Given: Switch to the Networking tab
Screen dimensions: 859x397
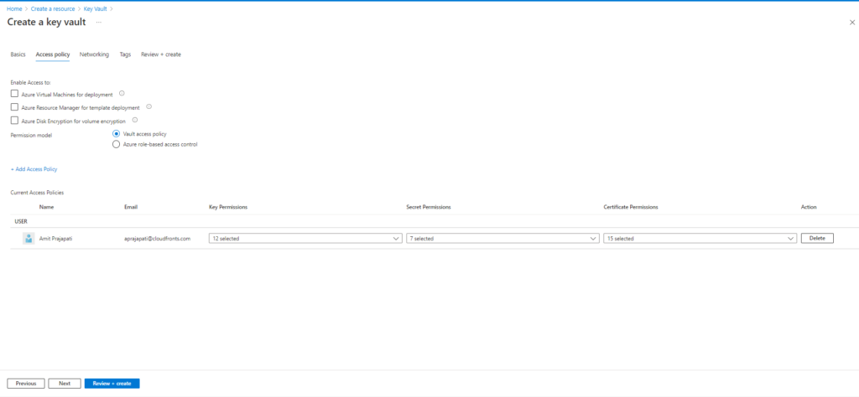Looking at the screenshot, I should (94, 54).
